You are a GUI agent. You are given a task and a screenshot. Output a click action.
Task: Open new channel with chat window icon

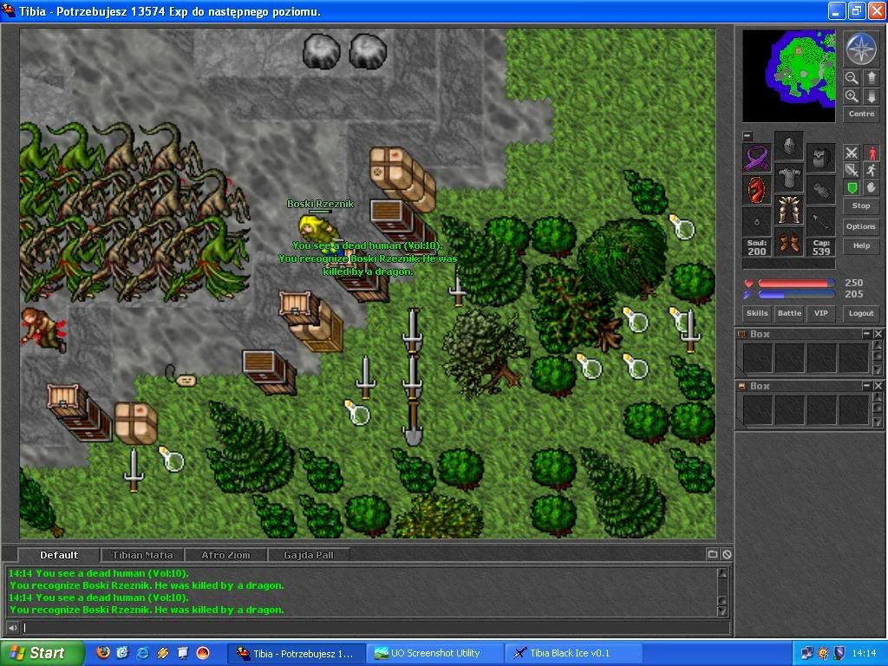pos(713,554)
